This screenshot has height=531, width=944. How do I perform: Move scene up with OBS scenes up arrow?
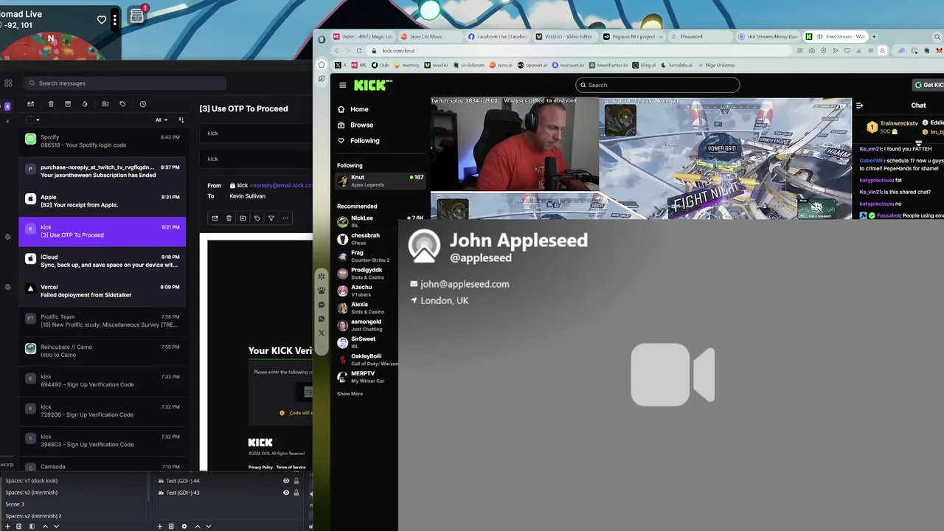coord(45,527)
